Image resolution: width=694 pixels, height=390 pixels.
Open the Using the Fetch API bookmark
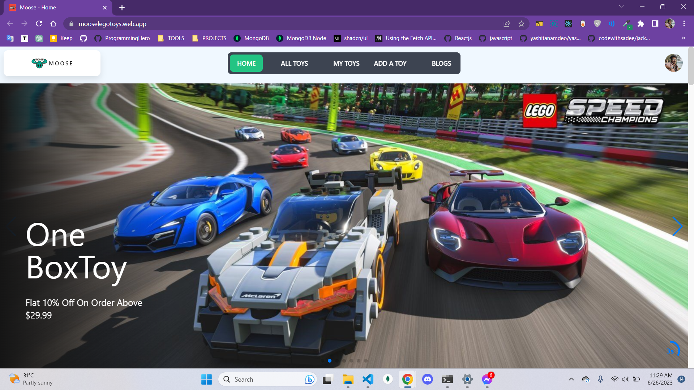(406, 38)
